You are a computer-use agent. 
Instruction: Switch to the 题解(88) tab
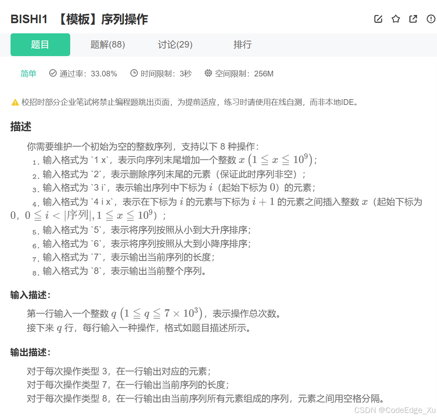[x=107, y=45]
